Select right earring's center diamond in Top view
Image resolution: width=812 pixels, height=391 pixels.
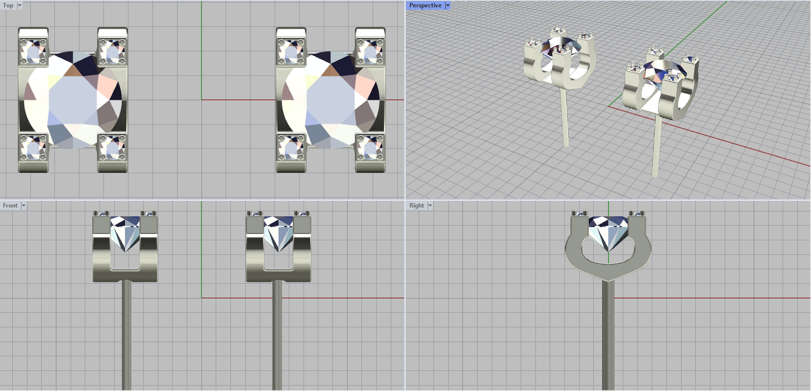tap(331, 100)
